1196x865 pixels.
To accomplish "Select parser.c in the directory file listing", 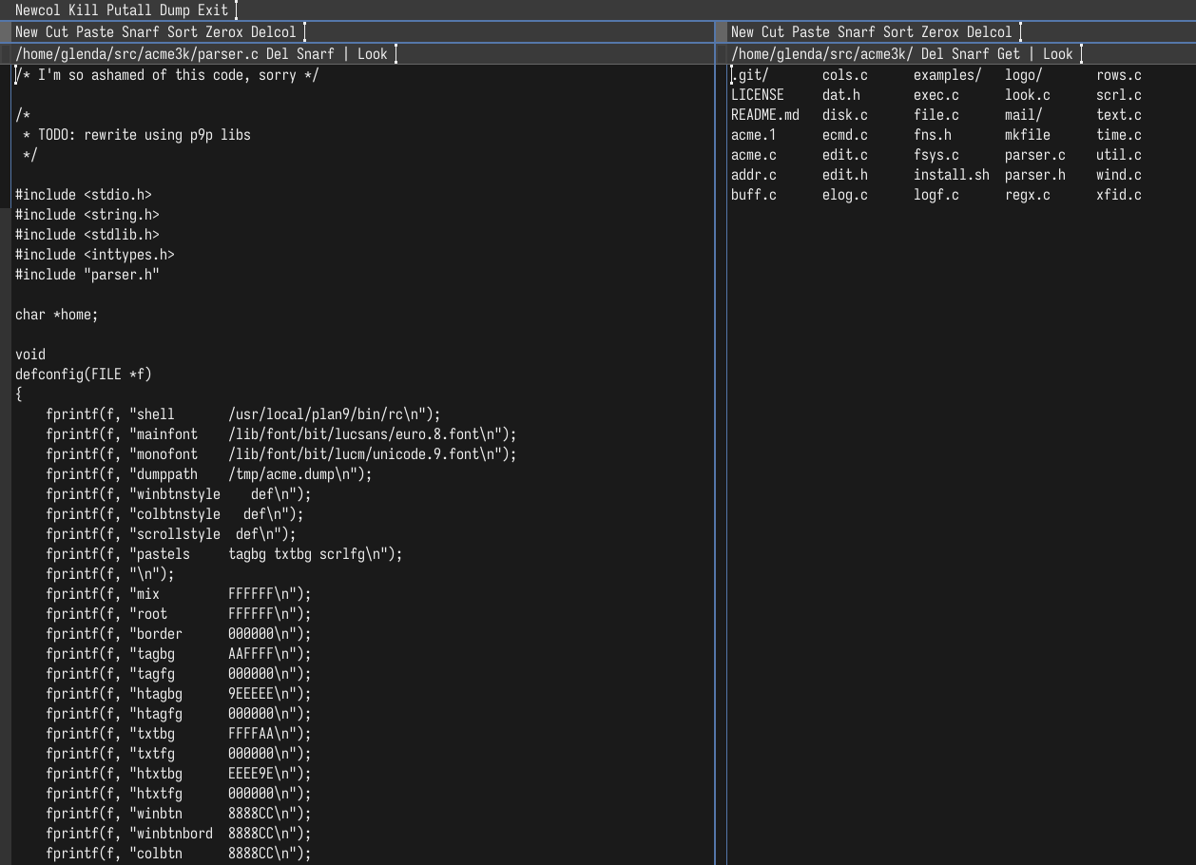I will pyautogui.click(x=1035, y=155).
